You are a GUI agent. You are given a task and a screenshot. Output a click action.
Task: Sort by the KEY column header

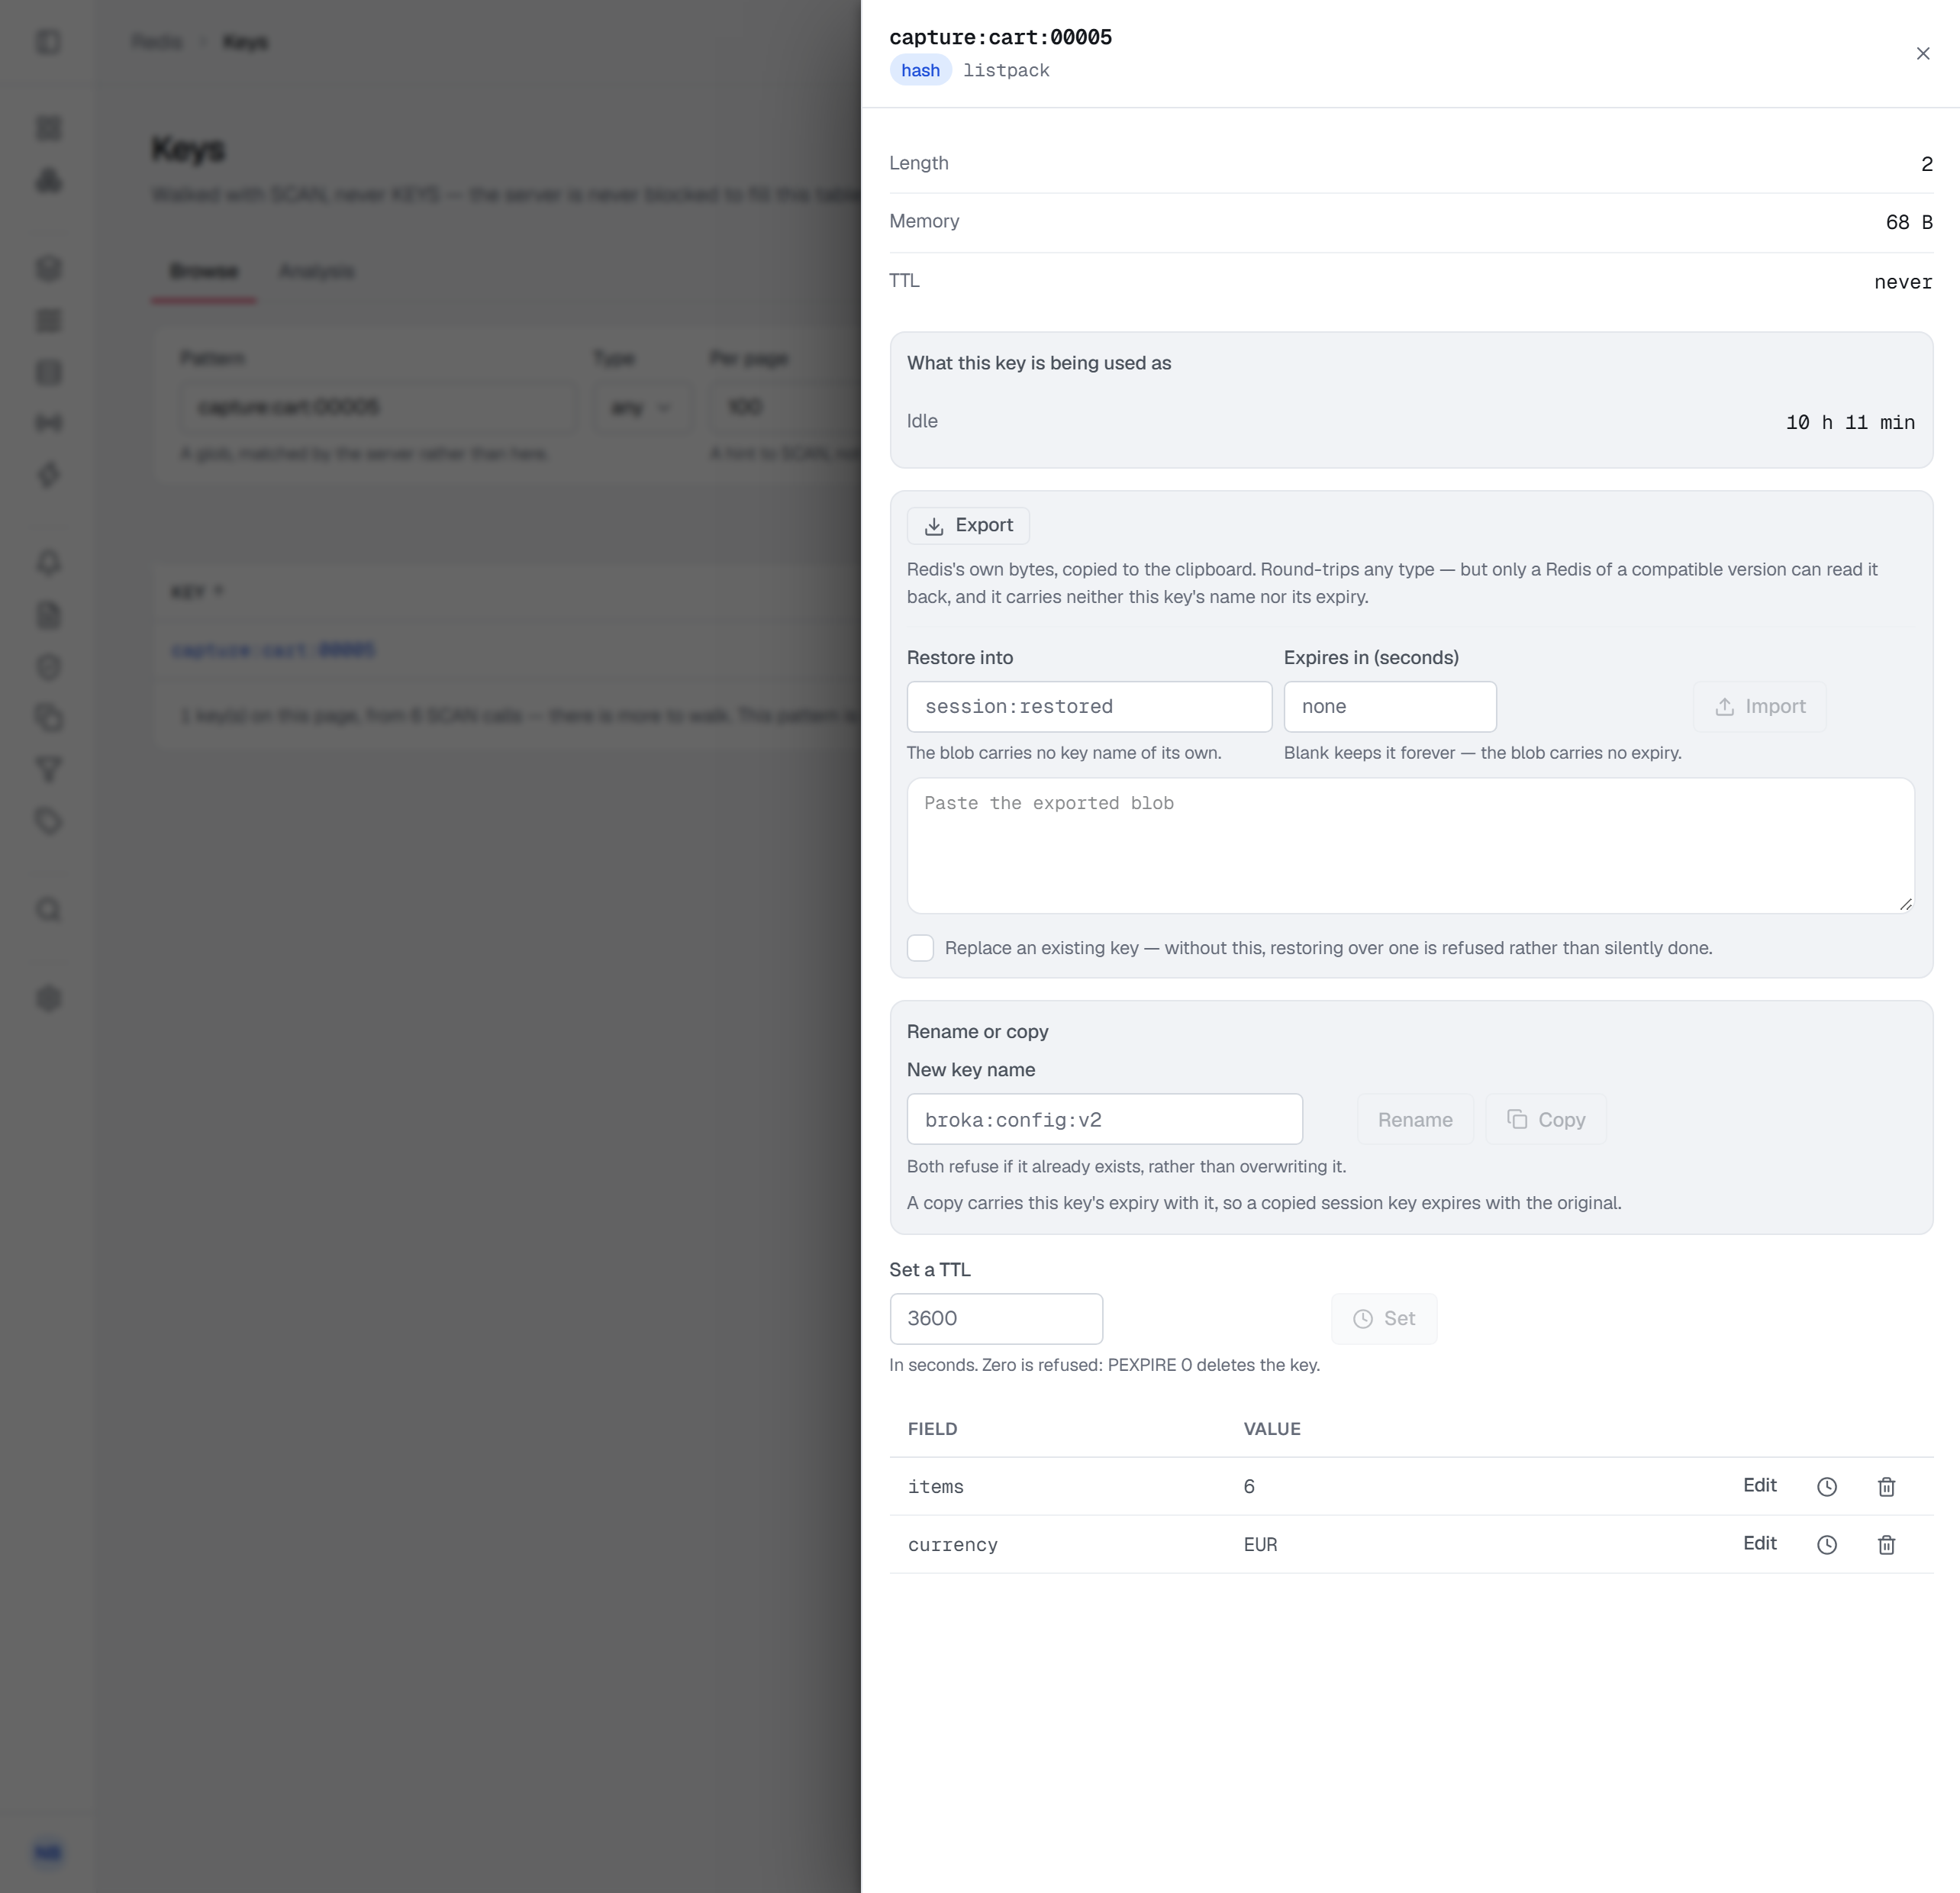click(197, 593)
